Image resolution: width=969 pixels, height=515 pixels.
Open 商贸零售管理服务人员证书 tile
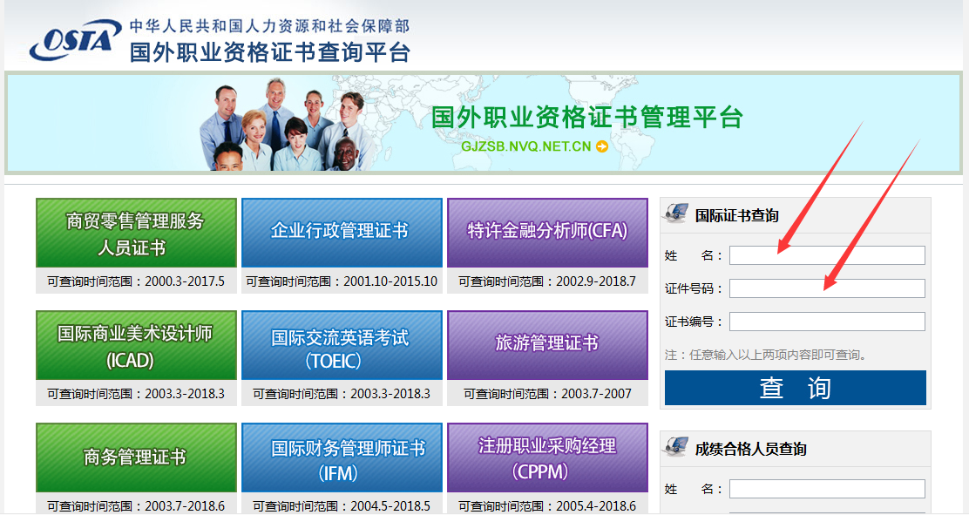click(x=136, y=234)
